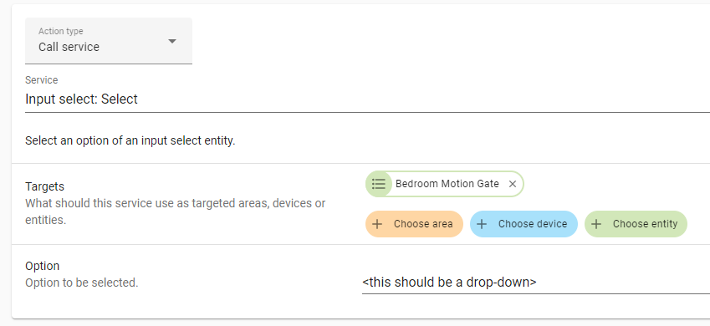
Task: Expand the Action type dropdown arrow
Action: 172,41
